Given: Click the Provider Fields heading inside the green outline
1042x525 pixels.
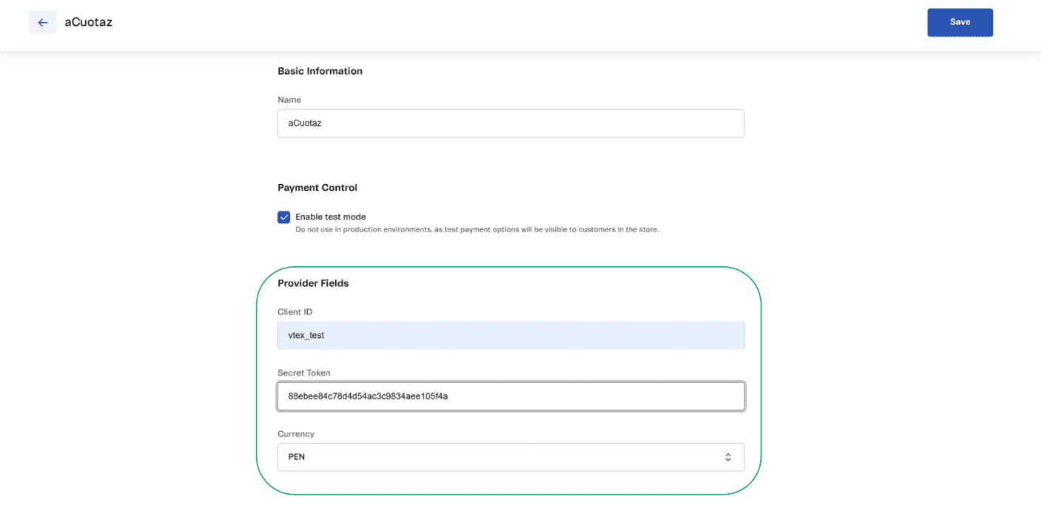Looking at the screenshot, I should [312, 282].
